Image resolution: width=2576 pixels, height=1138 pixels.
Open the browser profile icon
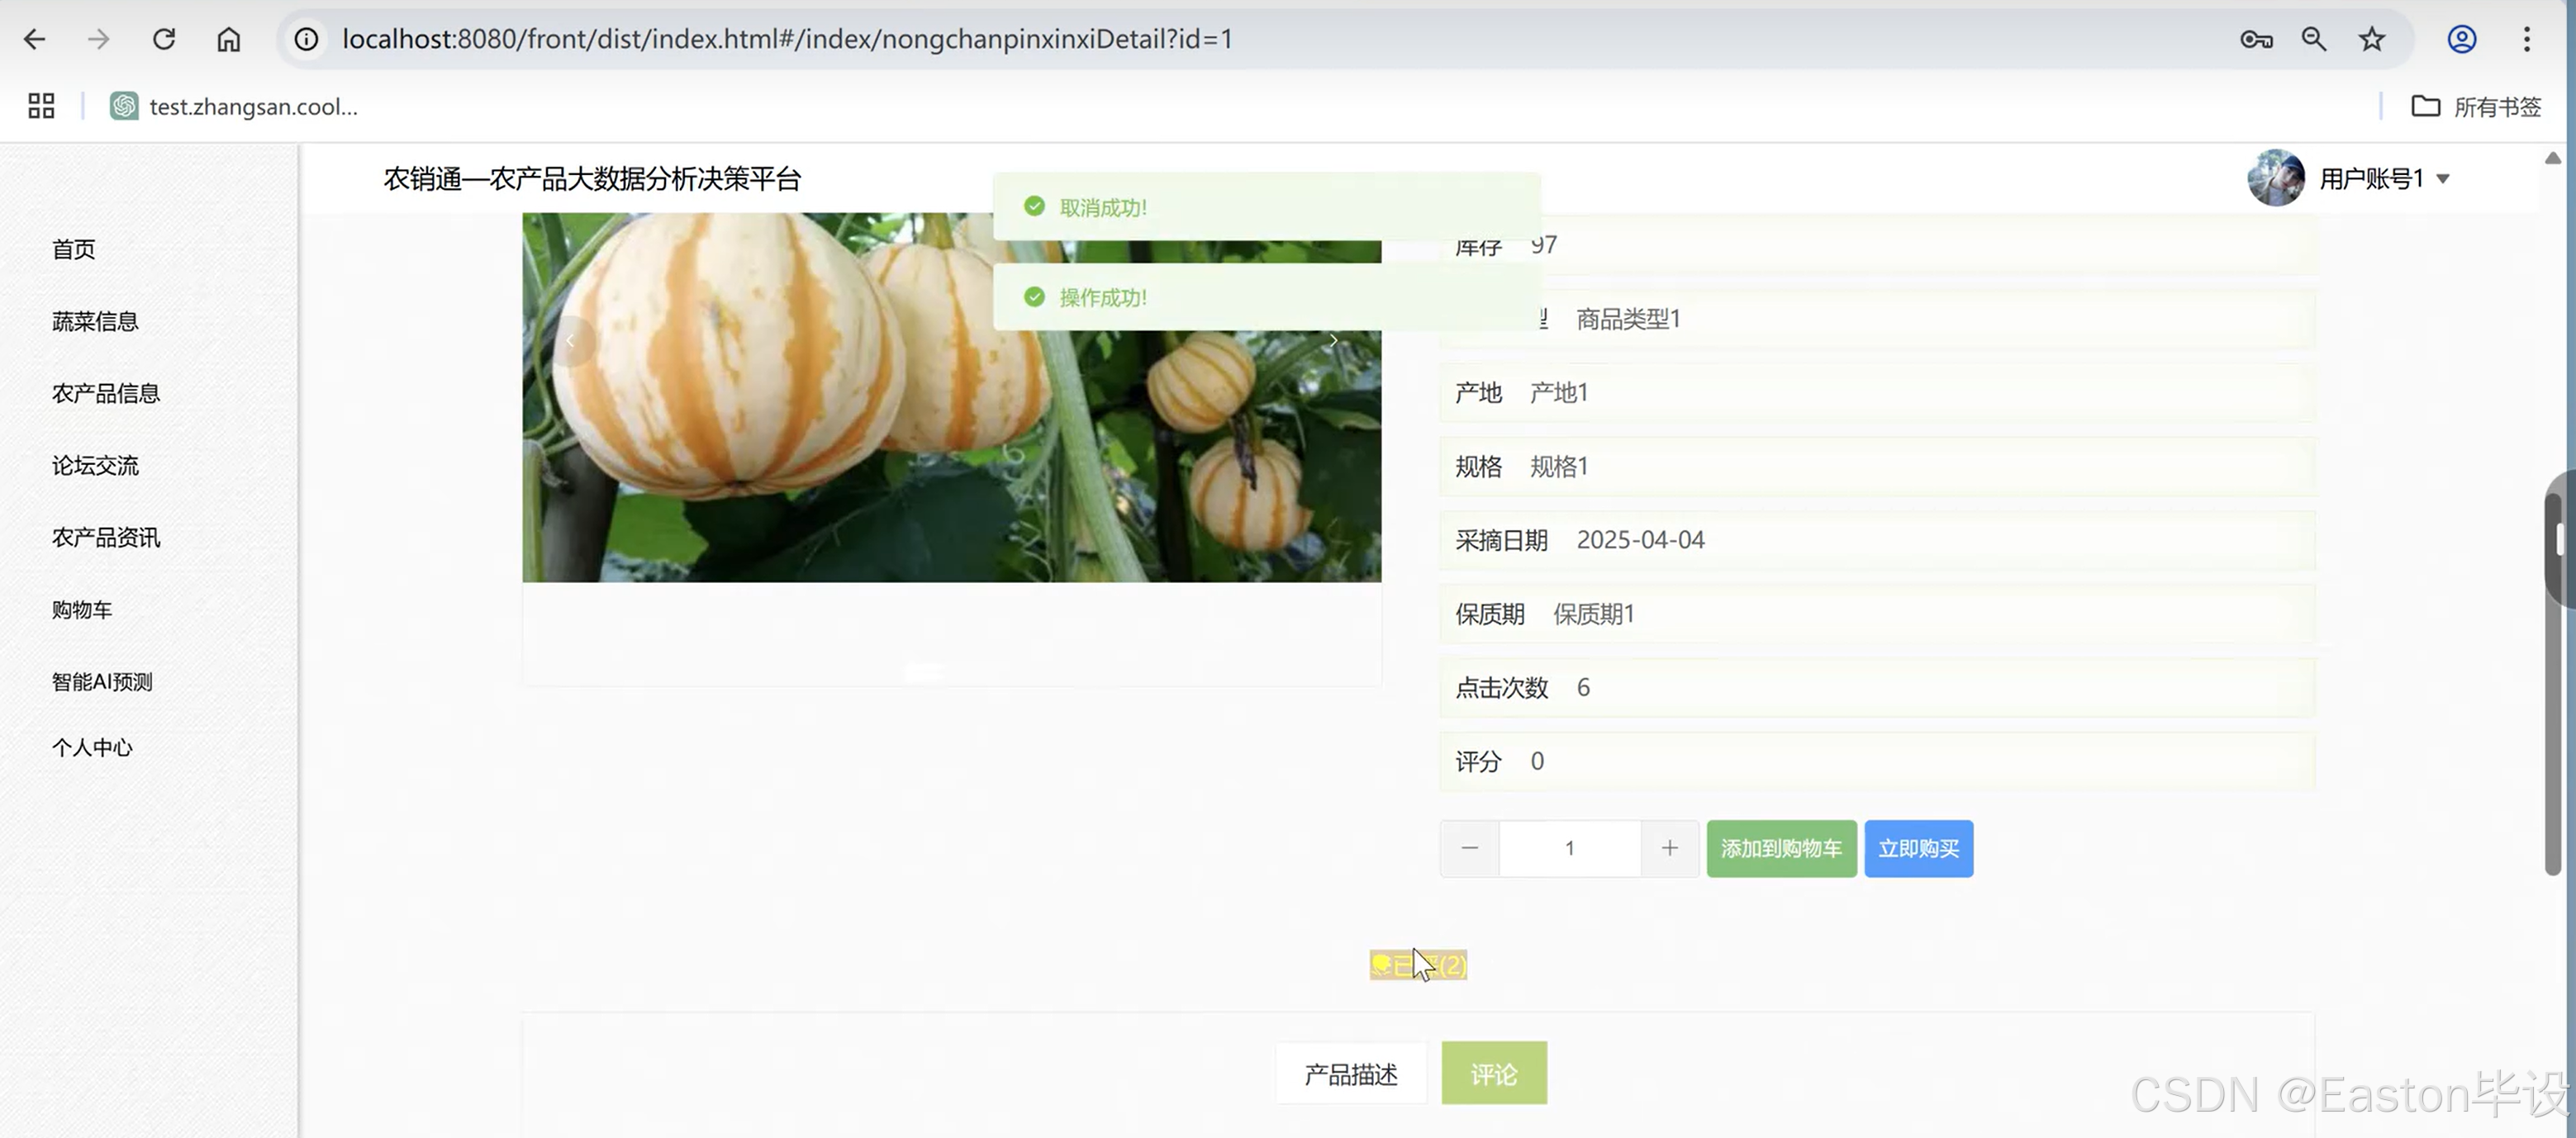point(2461,39)
